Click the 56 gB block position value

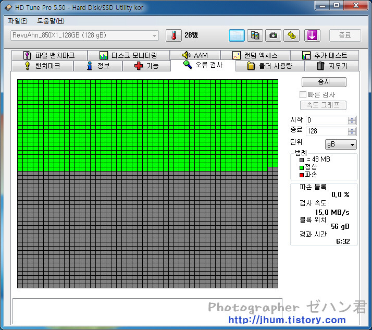(x=340, y=226)
